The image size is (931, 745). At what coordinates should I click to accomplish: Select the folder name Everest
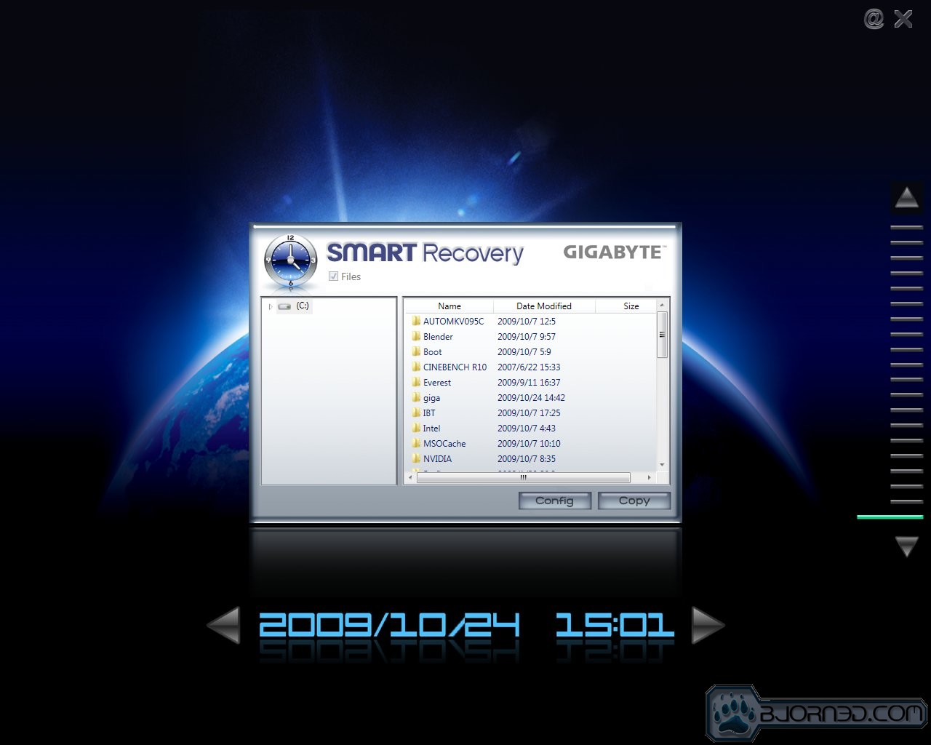coord(437,383)
